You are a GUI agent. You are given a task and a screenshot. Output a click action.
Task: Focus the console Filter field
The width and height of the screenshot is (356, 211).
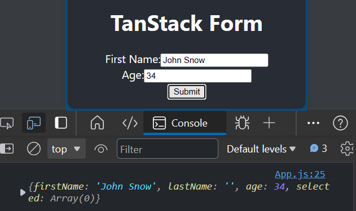tap(168, 149)
